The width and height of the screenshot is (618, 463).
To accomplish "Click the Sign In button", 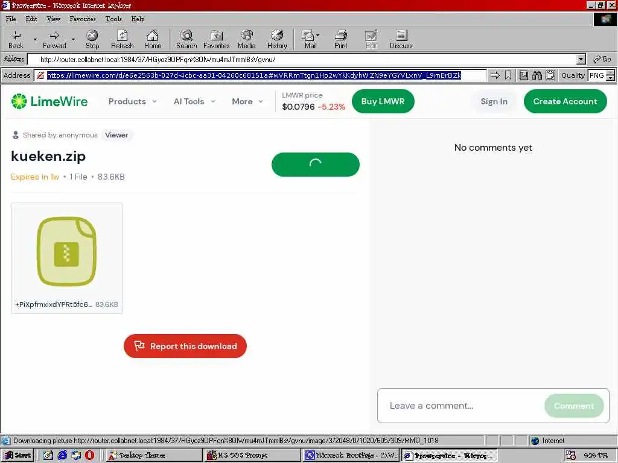I will click(494, 101).
